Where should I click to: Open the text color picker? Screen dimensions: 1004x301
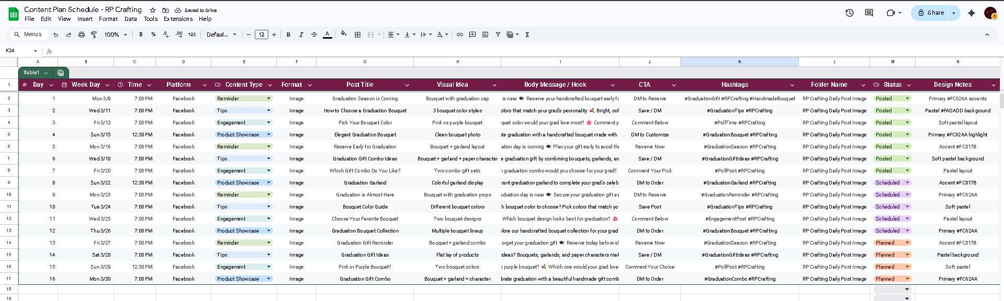[328, 34]
